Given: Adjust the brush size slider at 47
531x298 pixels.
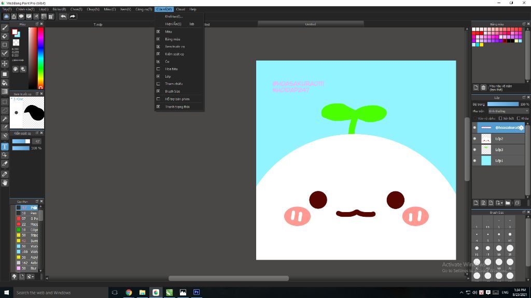Looking at the screenshot, I should pyautogui.click(x=21, y=141).
